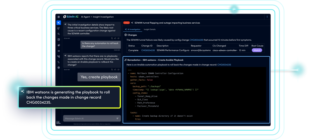Open the lightbulb insights icon in the sidebar
This screenshot has width=309, height=140.
59,28
